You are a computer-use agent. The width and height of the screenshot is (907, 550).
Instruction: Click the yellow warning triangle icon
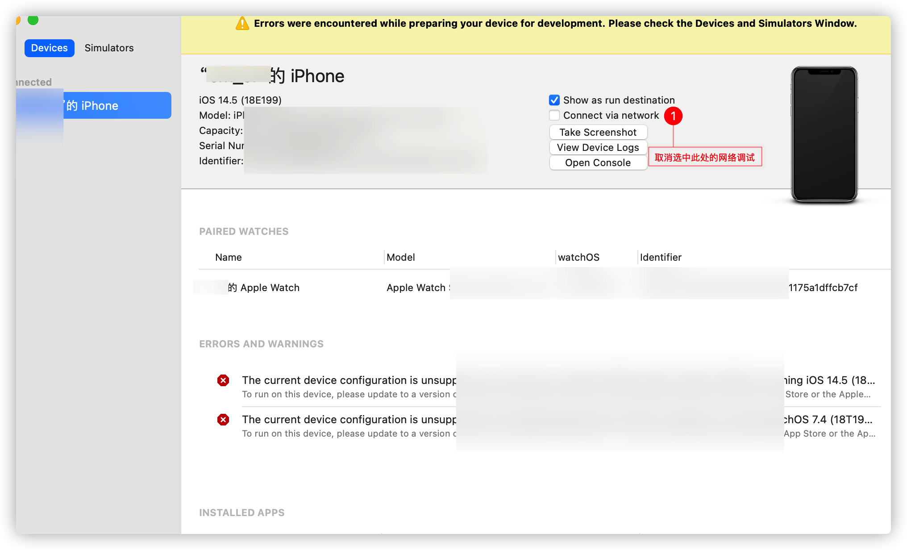(242, 23)
